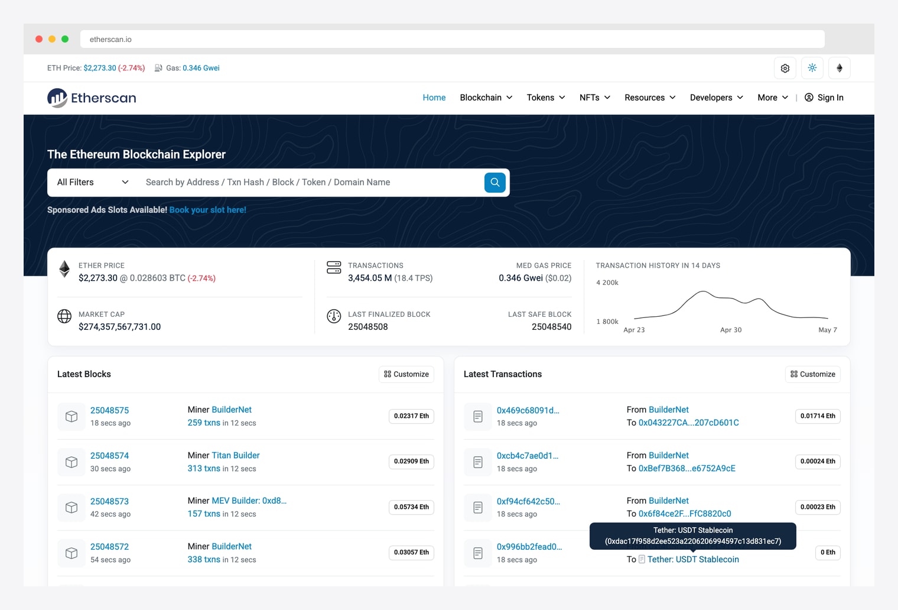898x610 pixels.
Task: Click gas value 0.346 Gwei in top bar
Action: [x=201, y=68]
